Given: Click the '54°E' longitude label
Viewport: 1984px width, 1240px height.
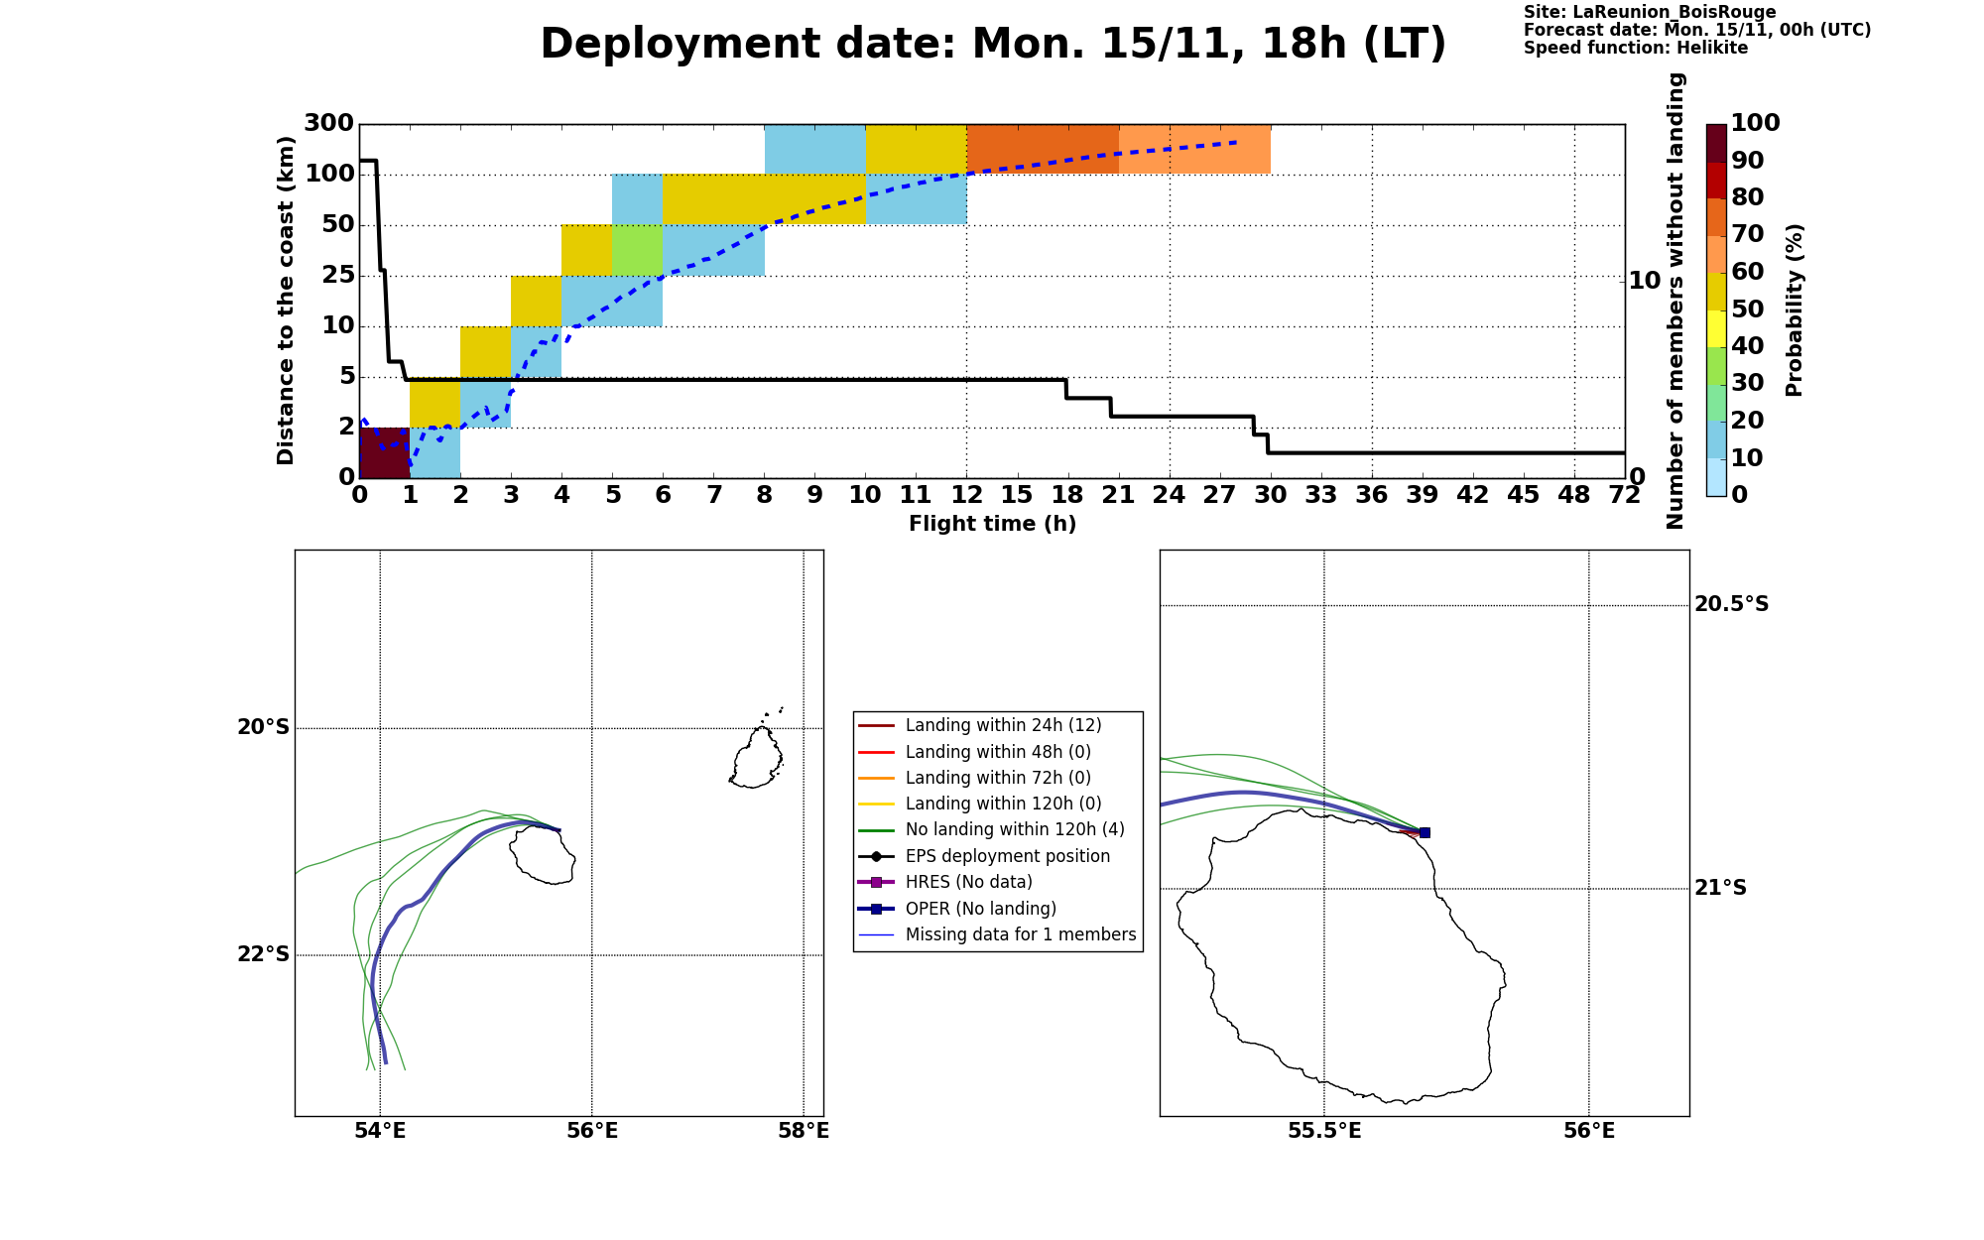Looking at the screenshot, I should (380, 1131).
